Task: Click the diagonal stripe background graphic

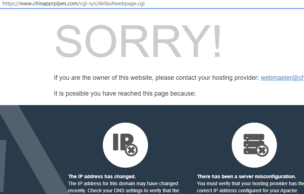Action: pos(33,149)
